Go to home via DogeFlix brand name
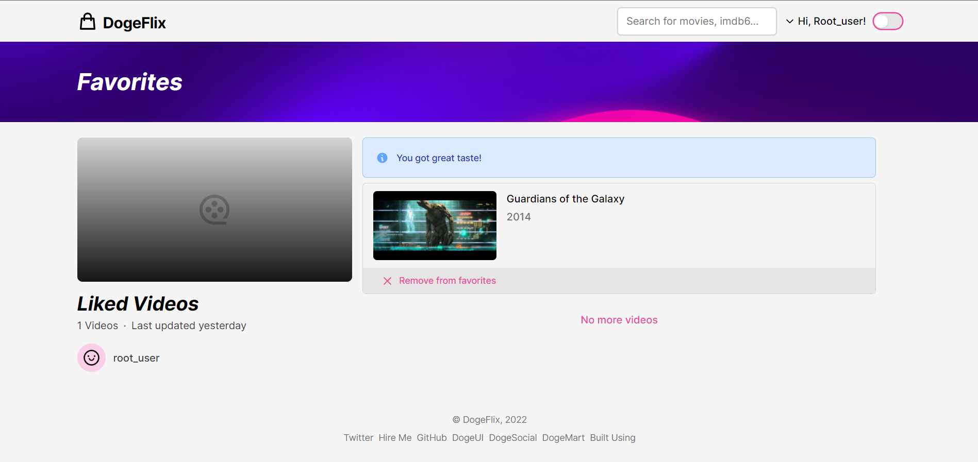Image resolution: width=978 pixels, height=462 pixels. [x=134, y=23]
